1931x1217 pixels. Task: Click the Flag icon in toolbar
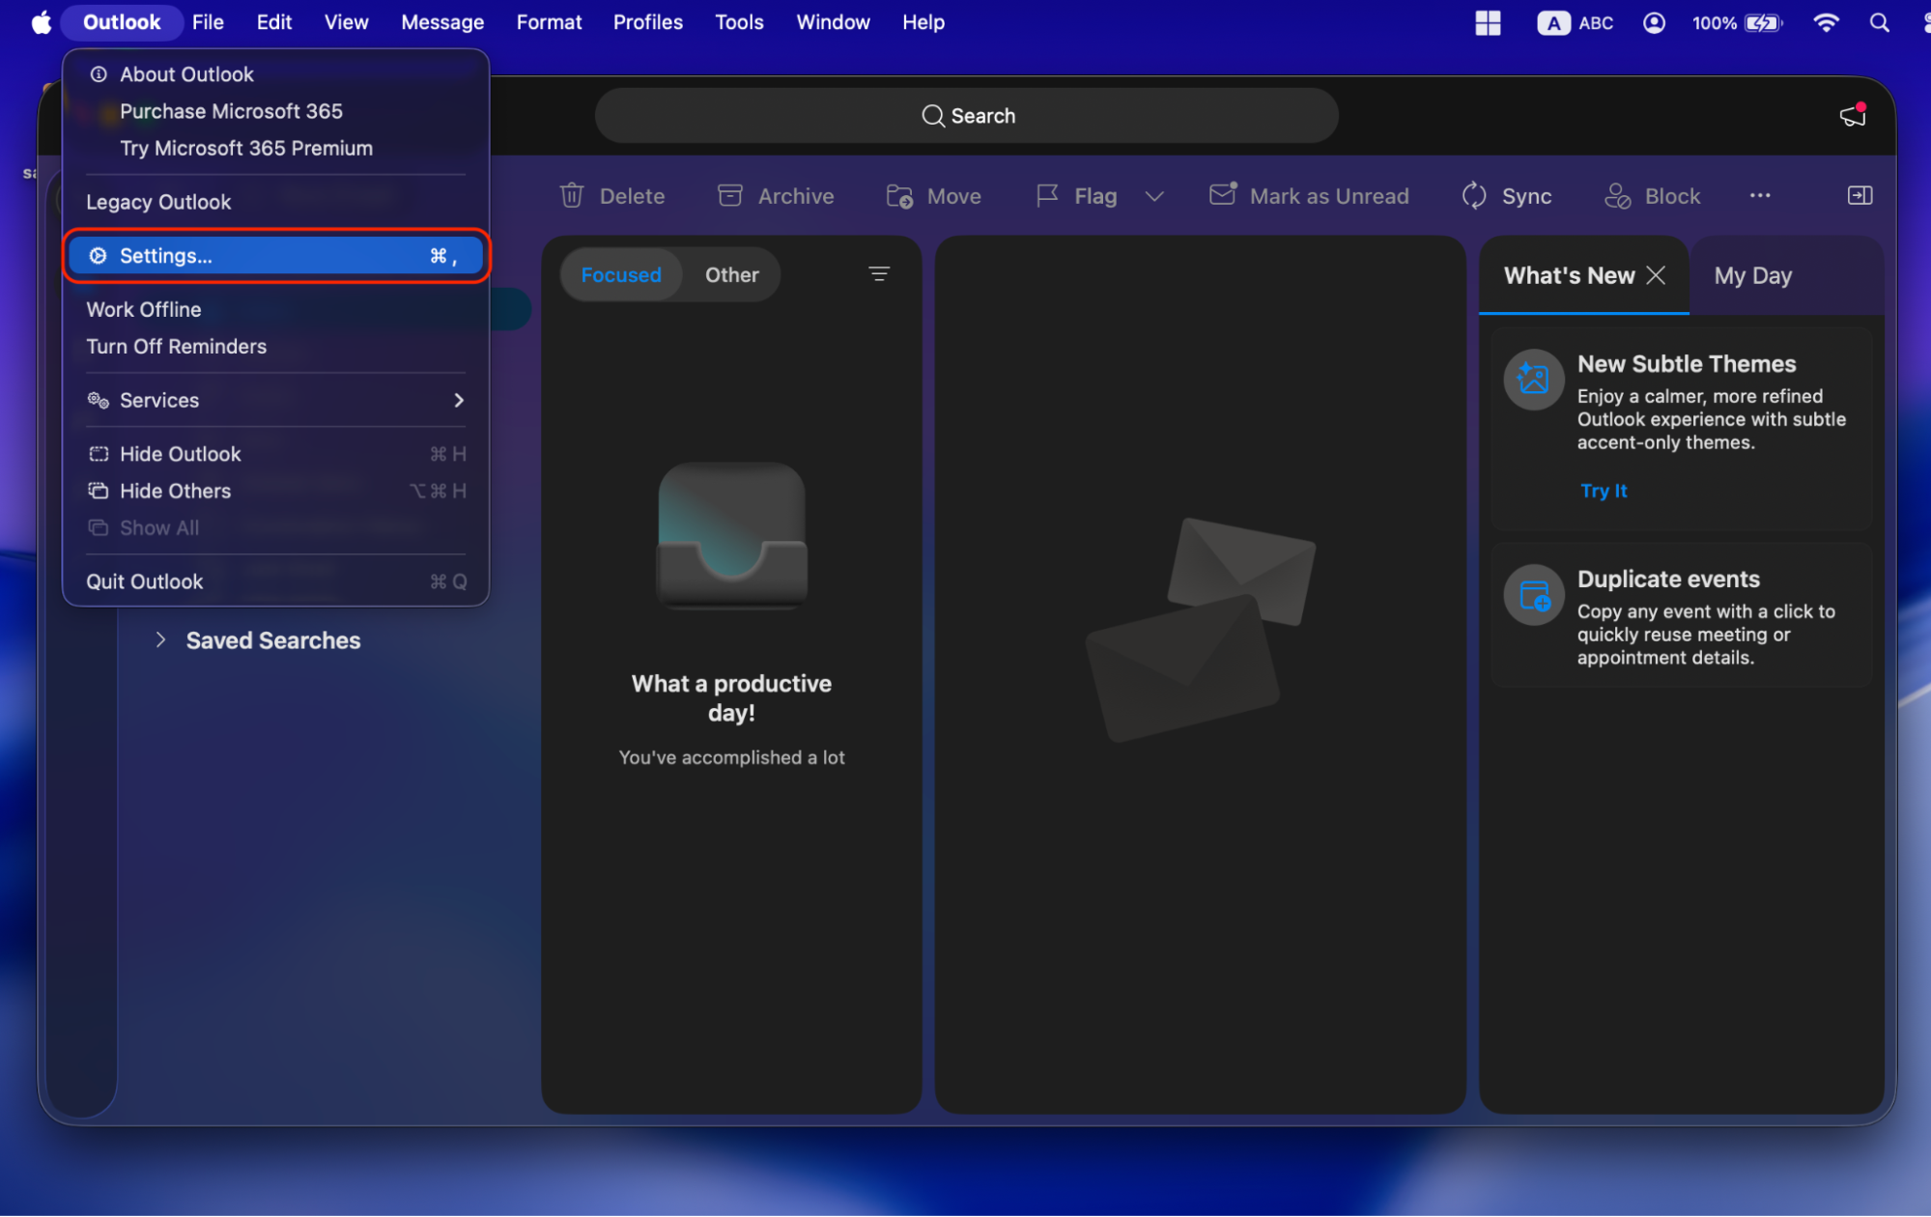(1047, 196)
